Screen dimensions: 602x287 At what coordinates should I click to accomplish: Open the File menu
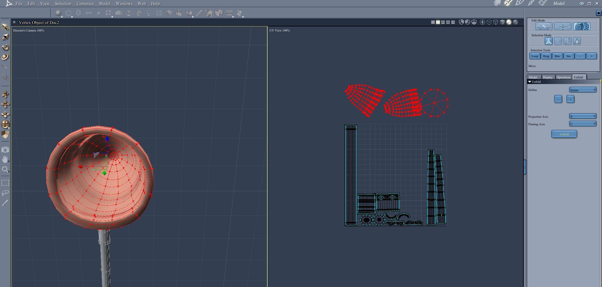(19, 3)
